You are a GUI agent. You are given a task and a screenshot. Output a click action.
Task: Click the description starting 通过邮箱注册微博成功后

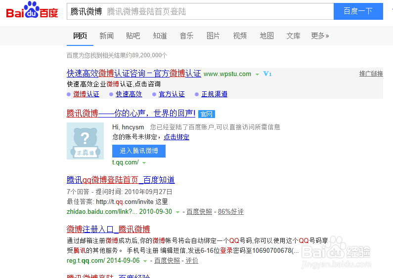[x=197, y=245]
